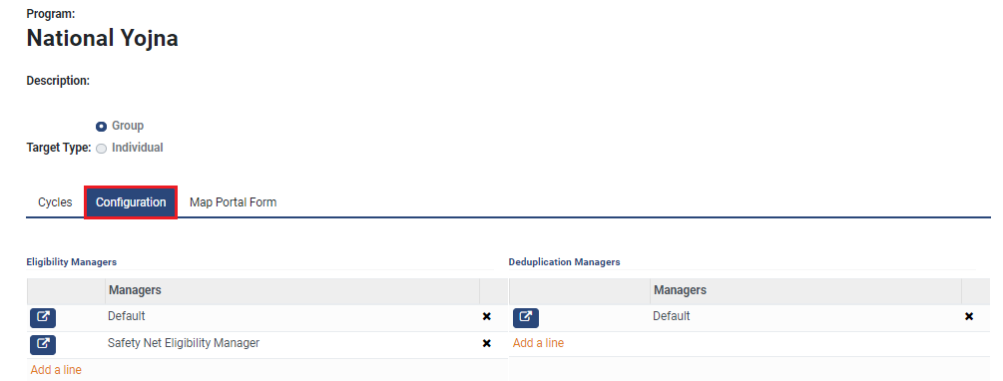Sort by Eligibility Managers column header
The height and width of the screenshot is (381, 1003).
135,290
